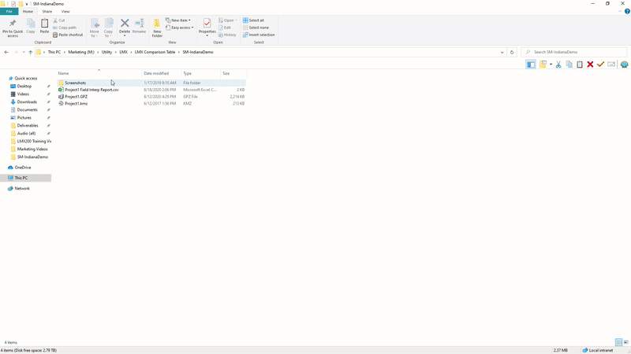Open Customize Quick Access Toolbar dropdown
631x354 pixels.
coord(27,4)
